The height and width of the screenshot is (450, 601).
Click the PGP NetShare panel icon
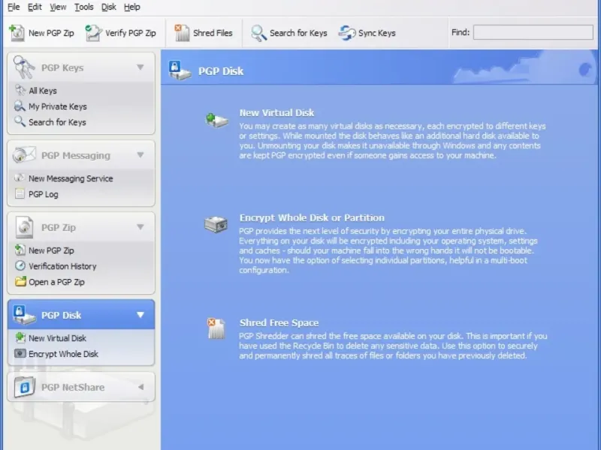[x=25, y=387]
